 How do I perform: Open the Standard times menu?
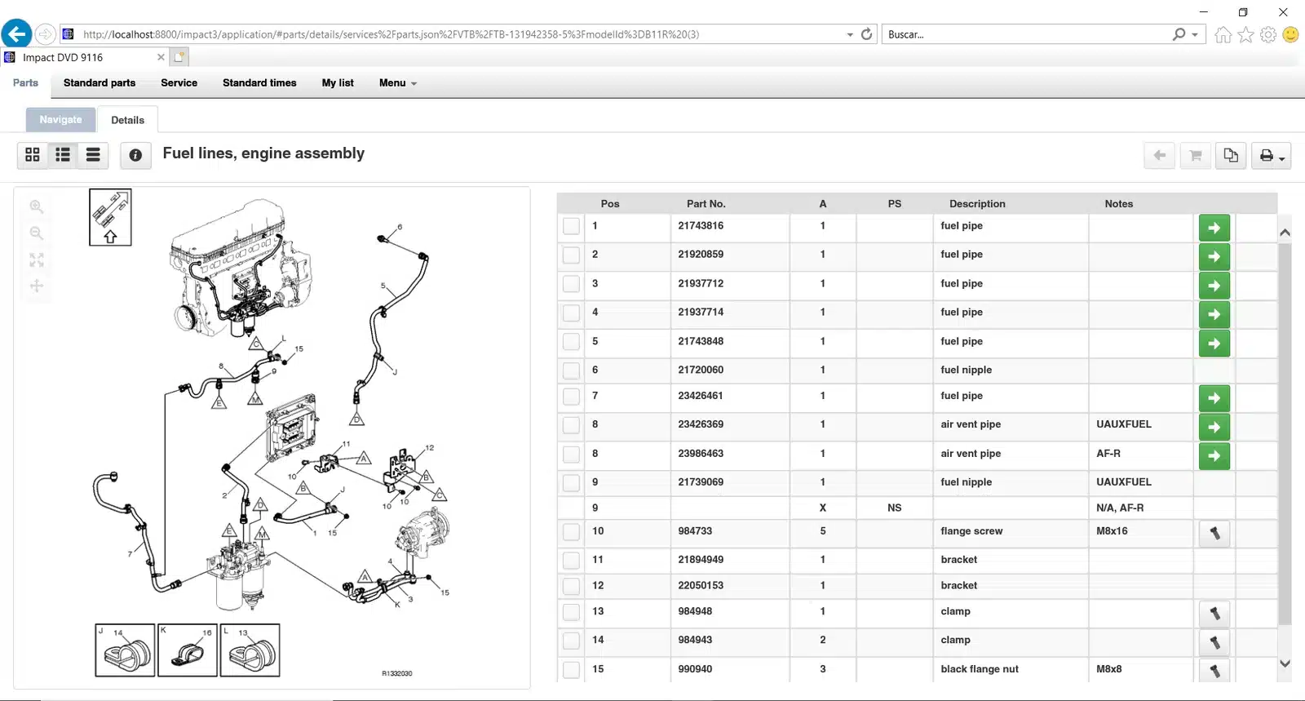tap(259, 83)
